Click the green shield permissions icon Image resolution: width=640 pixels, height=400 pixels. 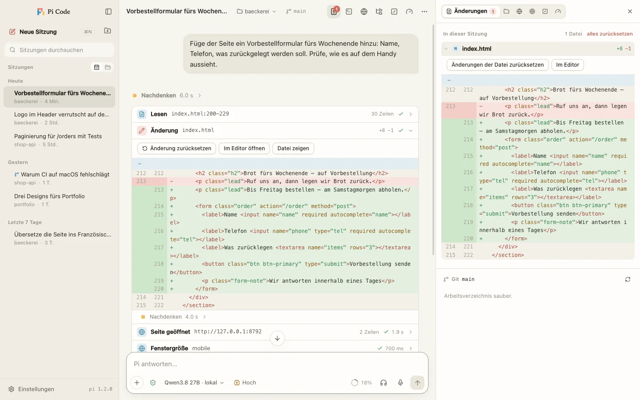click(x=153, y=383)
